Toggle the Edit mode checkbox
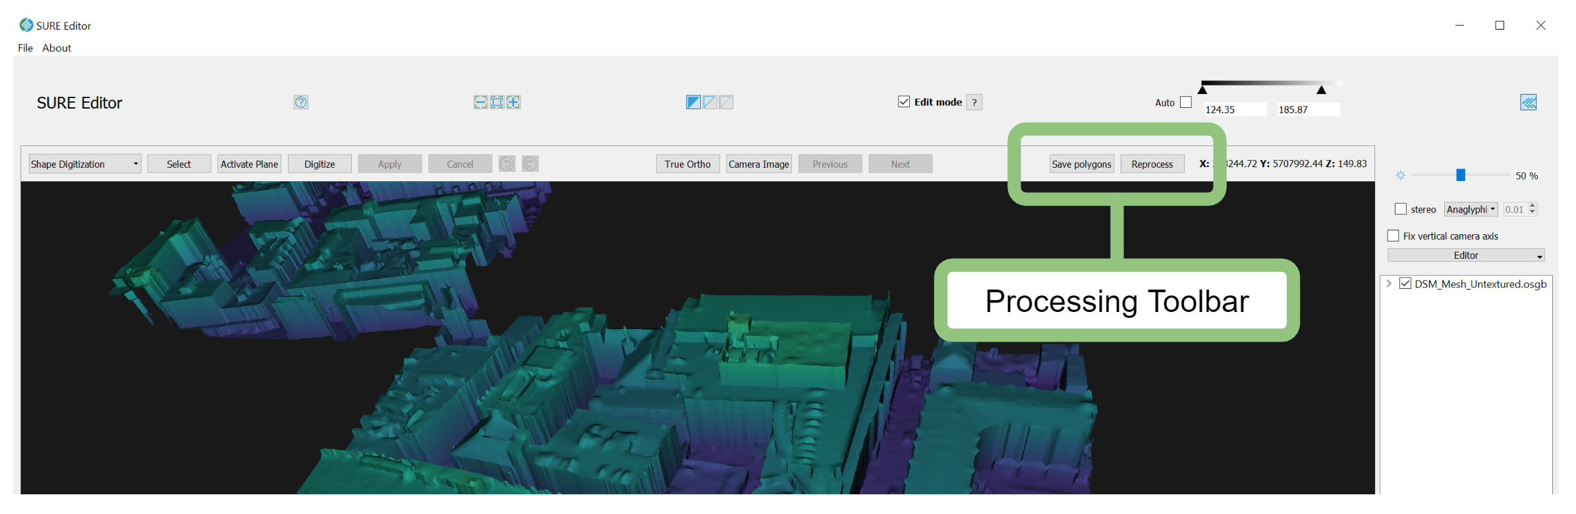 pyautogui.click(x=904, y=101)
